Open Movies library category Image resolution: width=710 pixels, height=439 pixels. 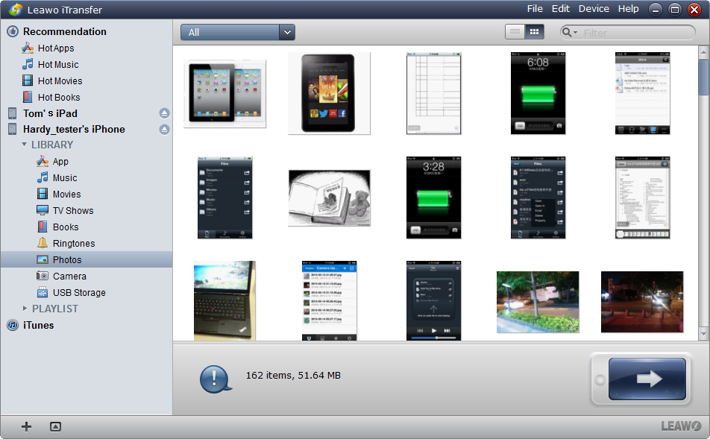tap(66, 194)
